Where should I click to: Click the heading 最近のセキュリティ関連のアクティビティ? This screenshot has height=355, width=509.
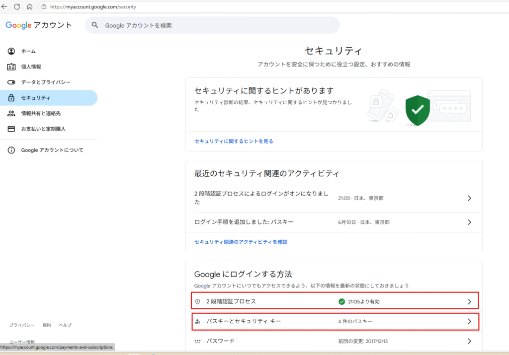[x=267, y=174]
